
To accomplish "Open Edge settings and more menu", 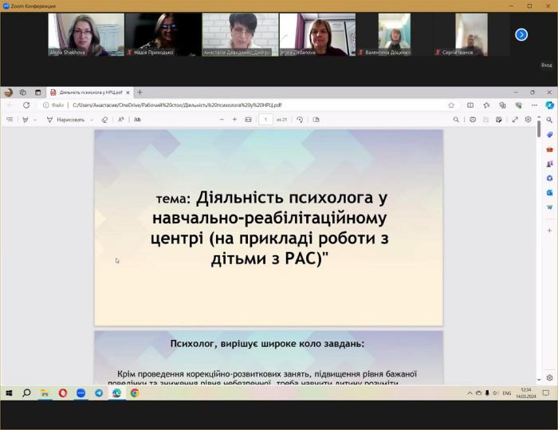I will 535,105.
